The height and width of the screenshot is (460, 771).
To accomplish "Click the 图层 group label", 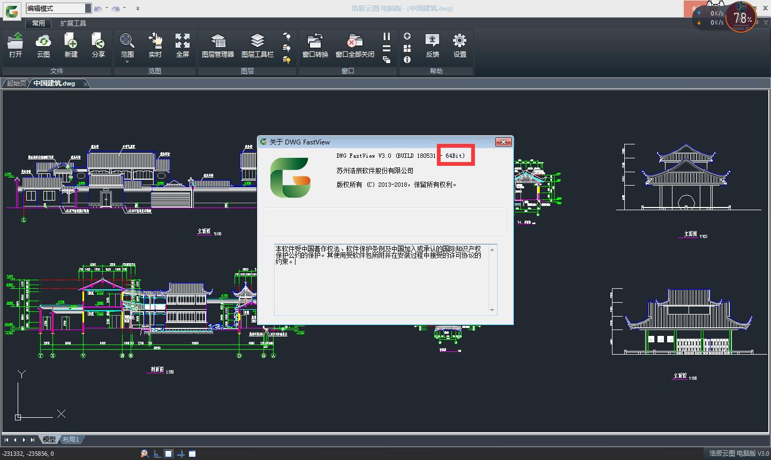I will pyautogui.click(x=247, y=71).
